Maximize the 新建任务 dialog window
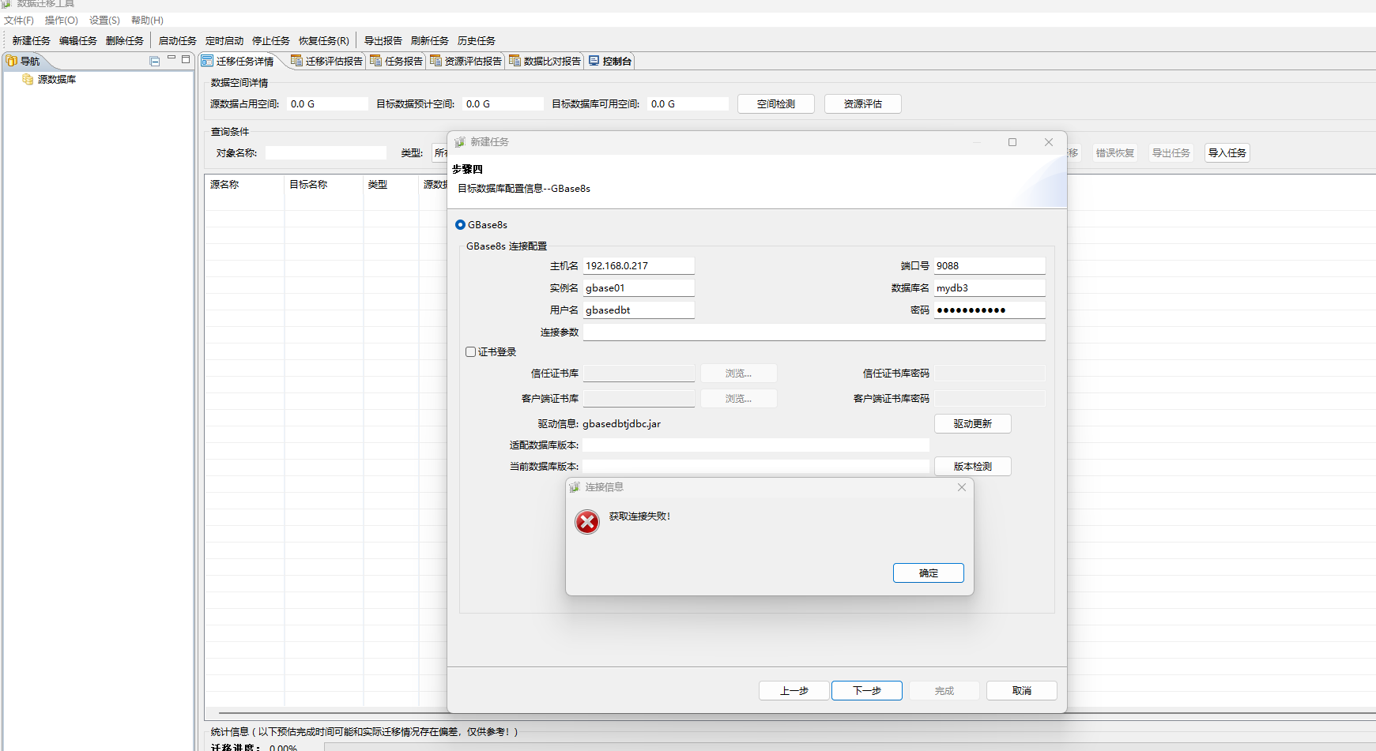The image size is (1376, 751). click(x=1012, y=142)
